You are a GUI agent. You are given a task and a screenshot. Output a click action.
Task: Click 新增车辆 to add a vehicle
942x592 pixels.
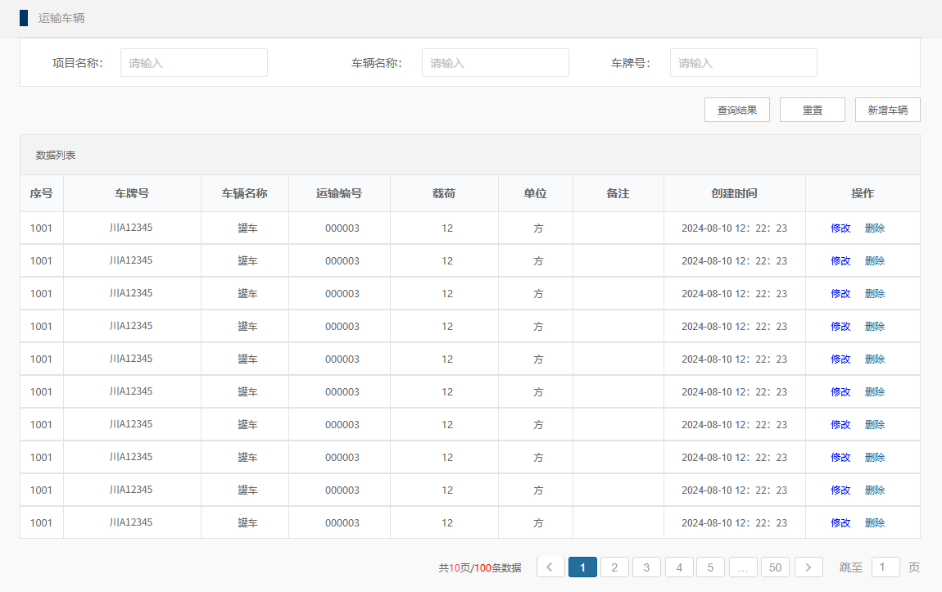[887, 110]
